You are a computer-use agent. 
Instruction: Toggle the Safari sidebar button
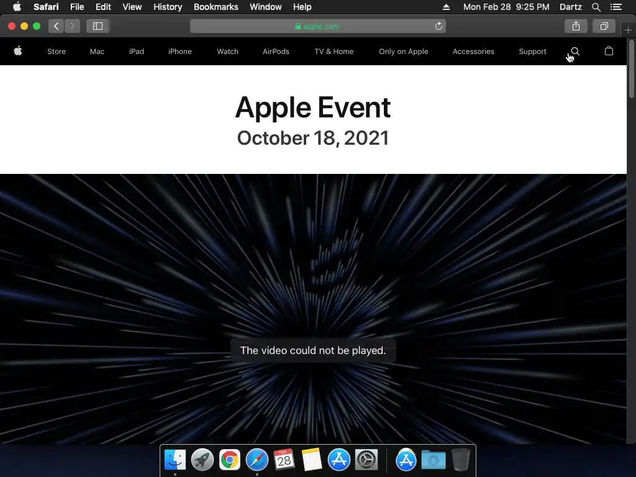(98, 26)
